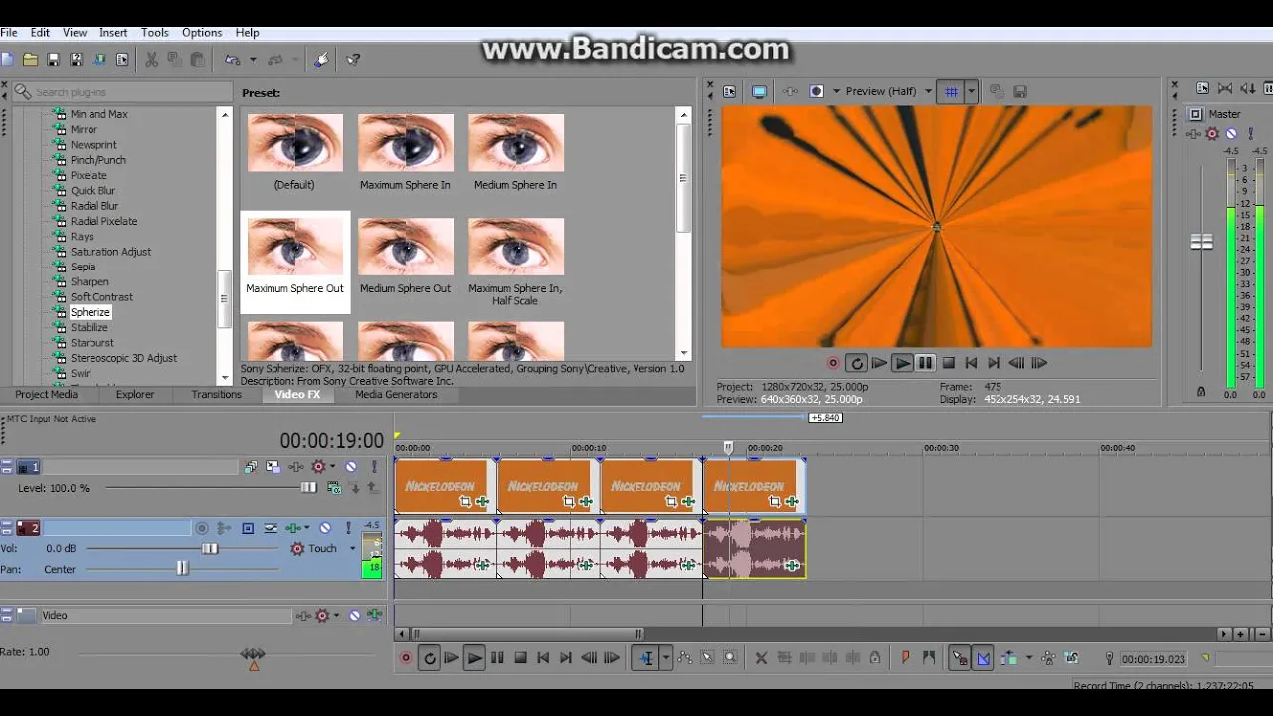Viewport: 1273px width, 716px height.
Task: Open Tools menu
Action: click(154, 33)
